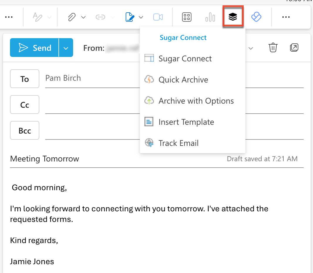Choose Track Email in the Sugar Connect menu
Viewport: 313px width, 273px height.
178,143
